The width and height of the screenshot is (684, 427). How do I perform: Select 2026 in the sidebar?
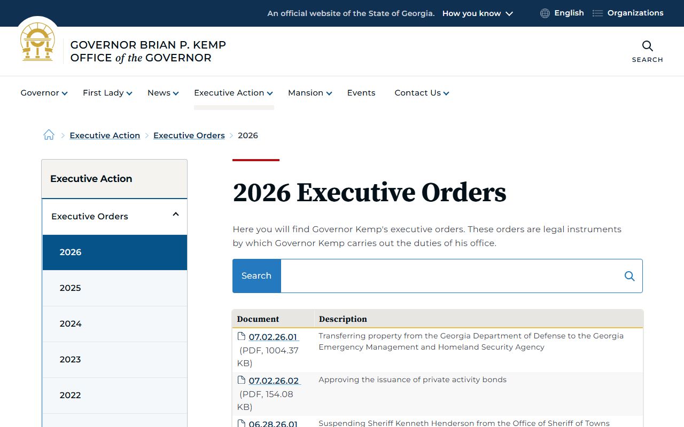pos(115,252)
